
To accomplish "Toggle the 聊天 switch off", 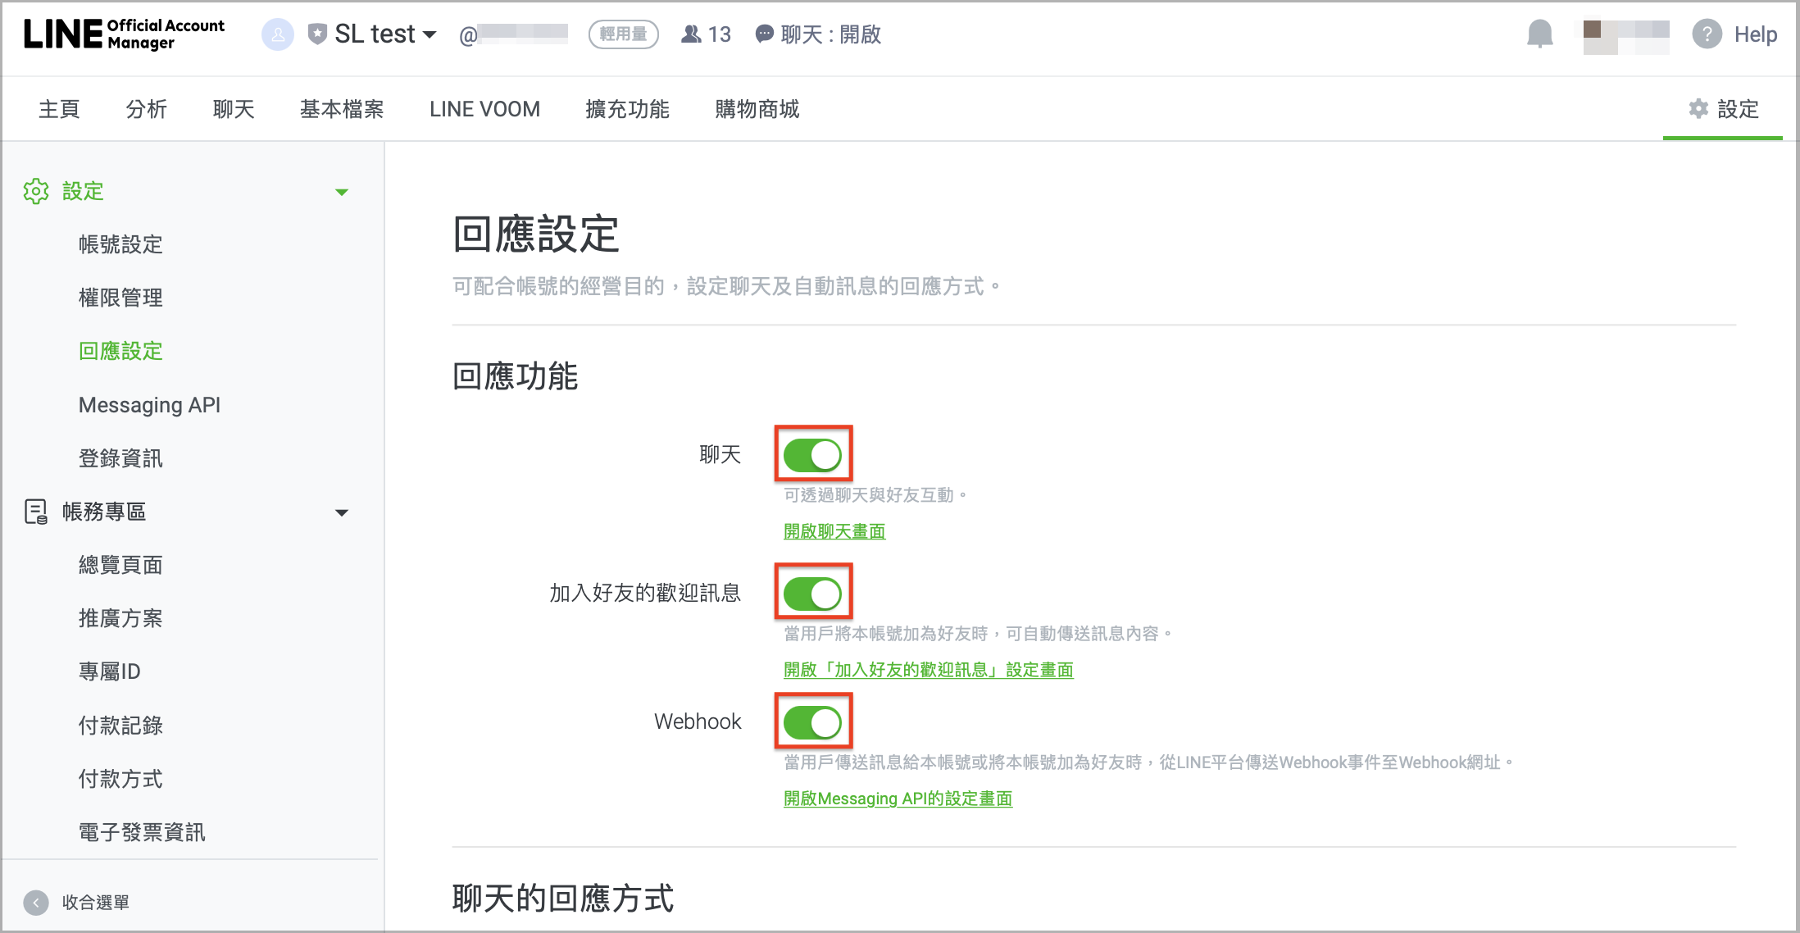I will click(x=813, y=455).
